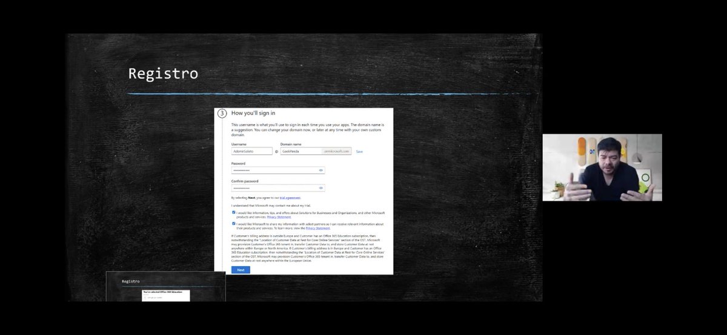The width and height of the screenshot is (727, 335).
Task: Click into the Password field
Action: pyautogui.click(x=278, y=171)
